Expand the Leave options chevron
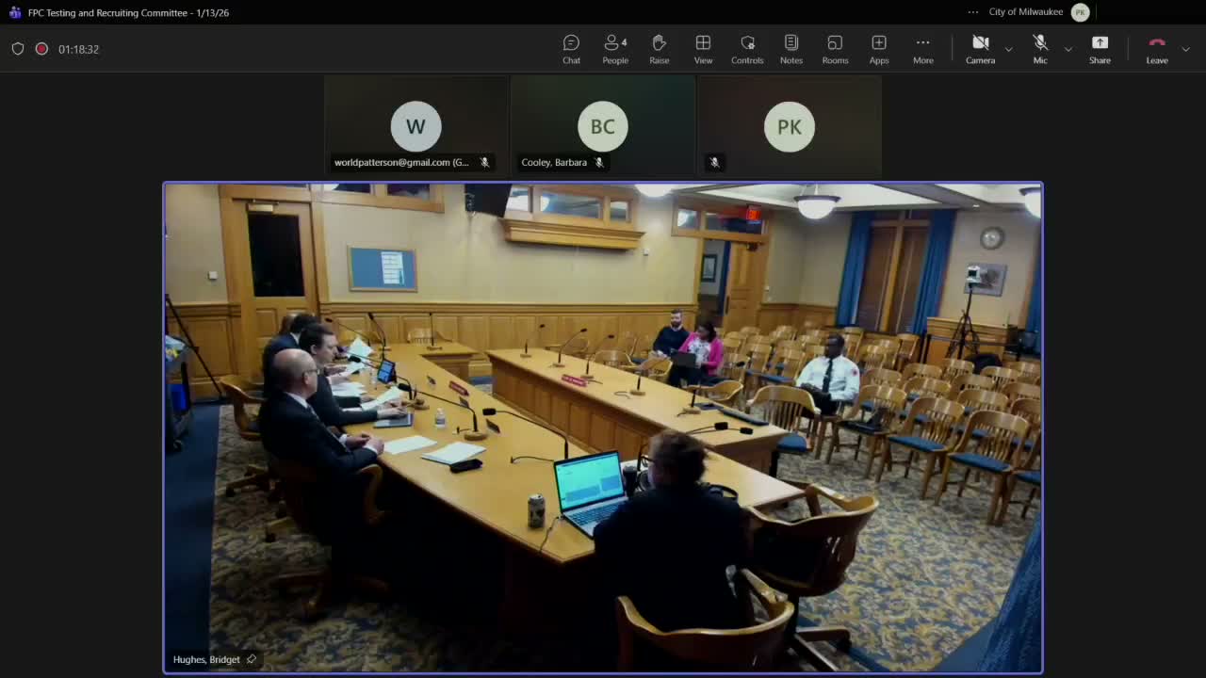Image resolution: width=1206 pixels, height=678 pixels. [x=1184, y=50]
